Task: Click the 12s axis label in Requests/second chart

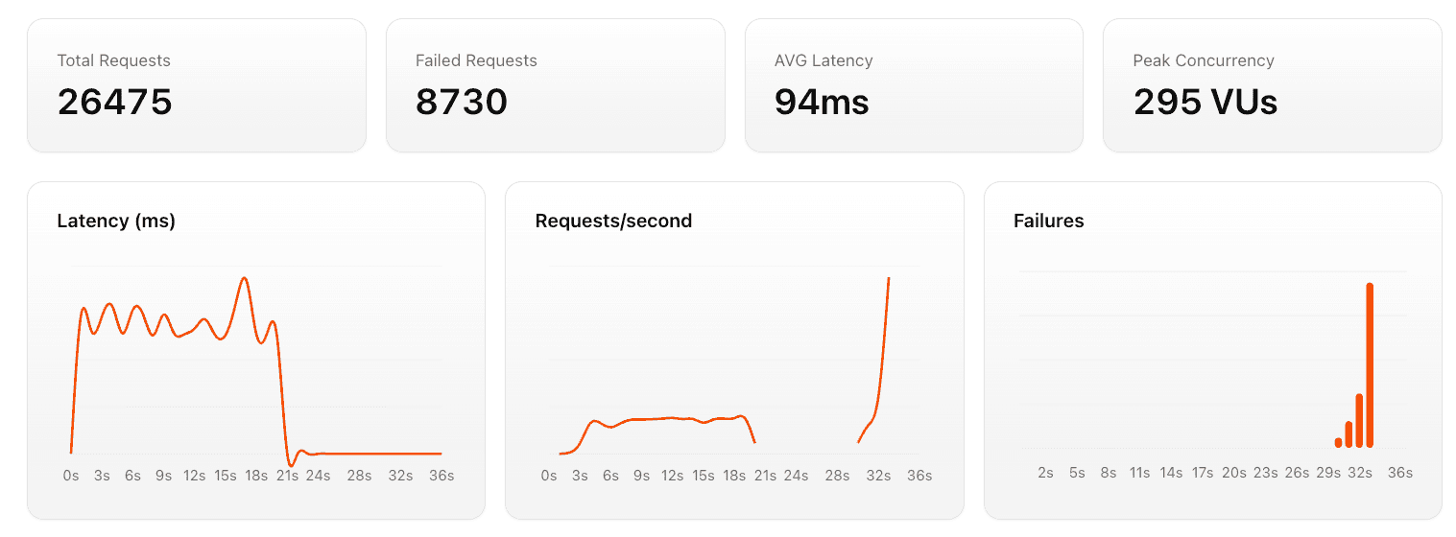Action: click(x=672, y=476)
